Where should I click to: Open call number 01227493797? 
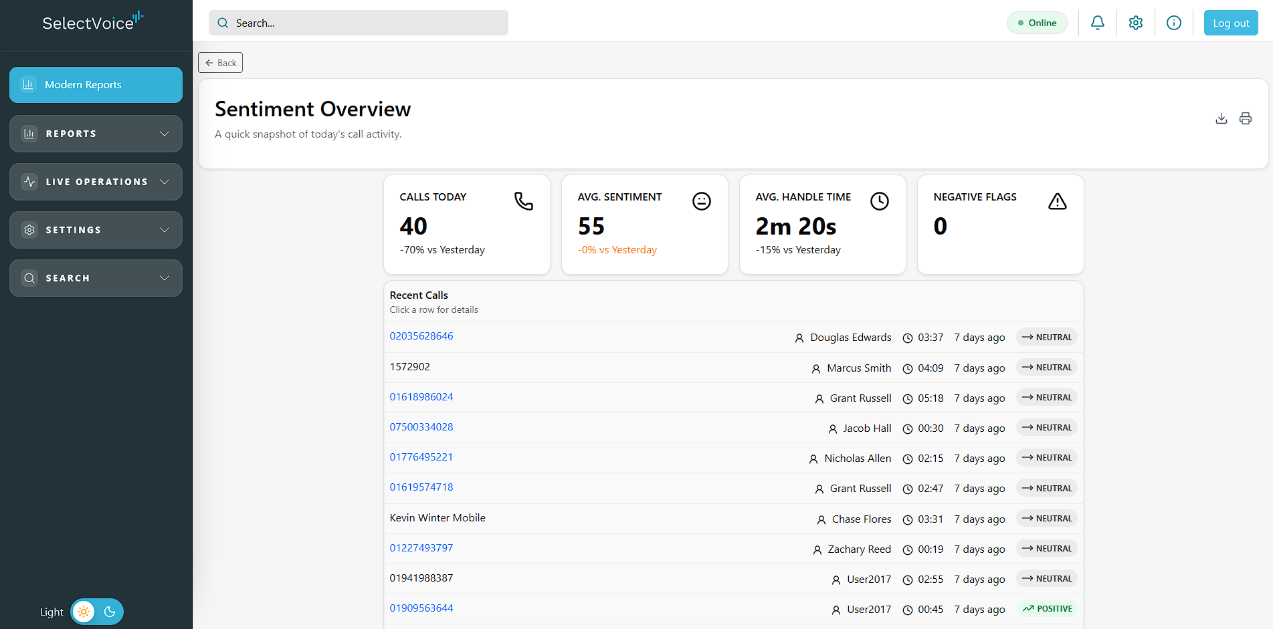[x=421, y=548]
